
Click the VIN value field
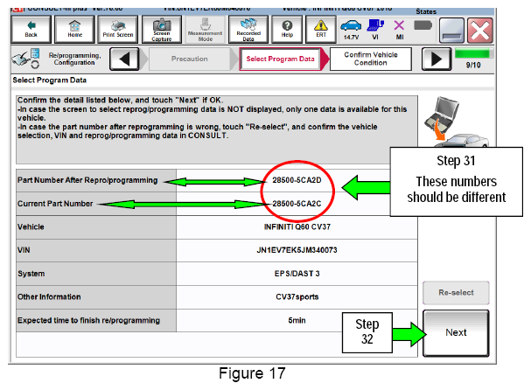click(x=297, y=250)
